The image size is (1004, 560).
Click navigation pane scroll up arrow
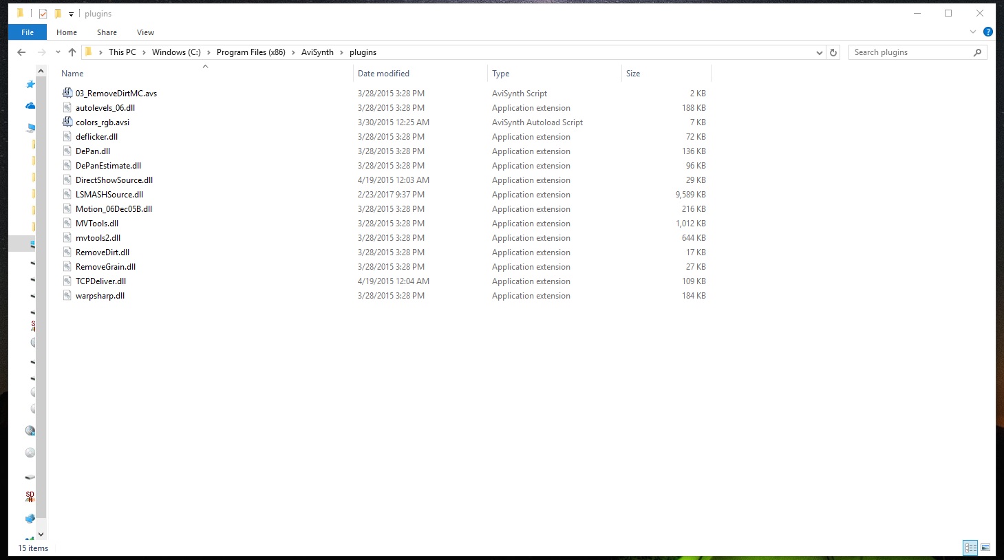41,71
